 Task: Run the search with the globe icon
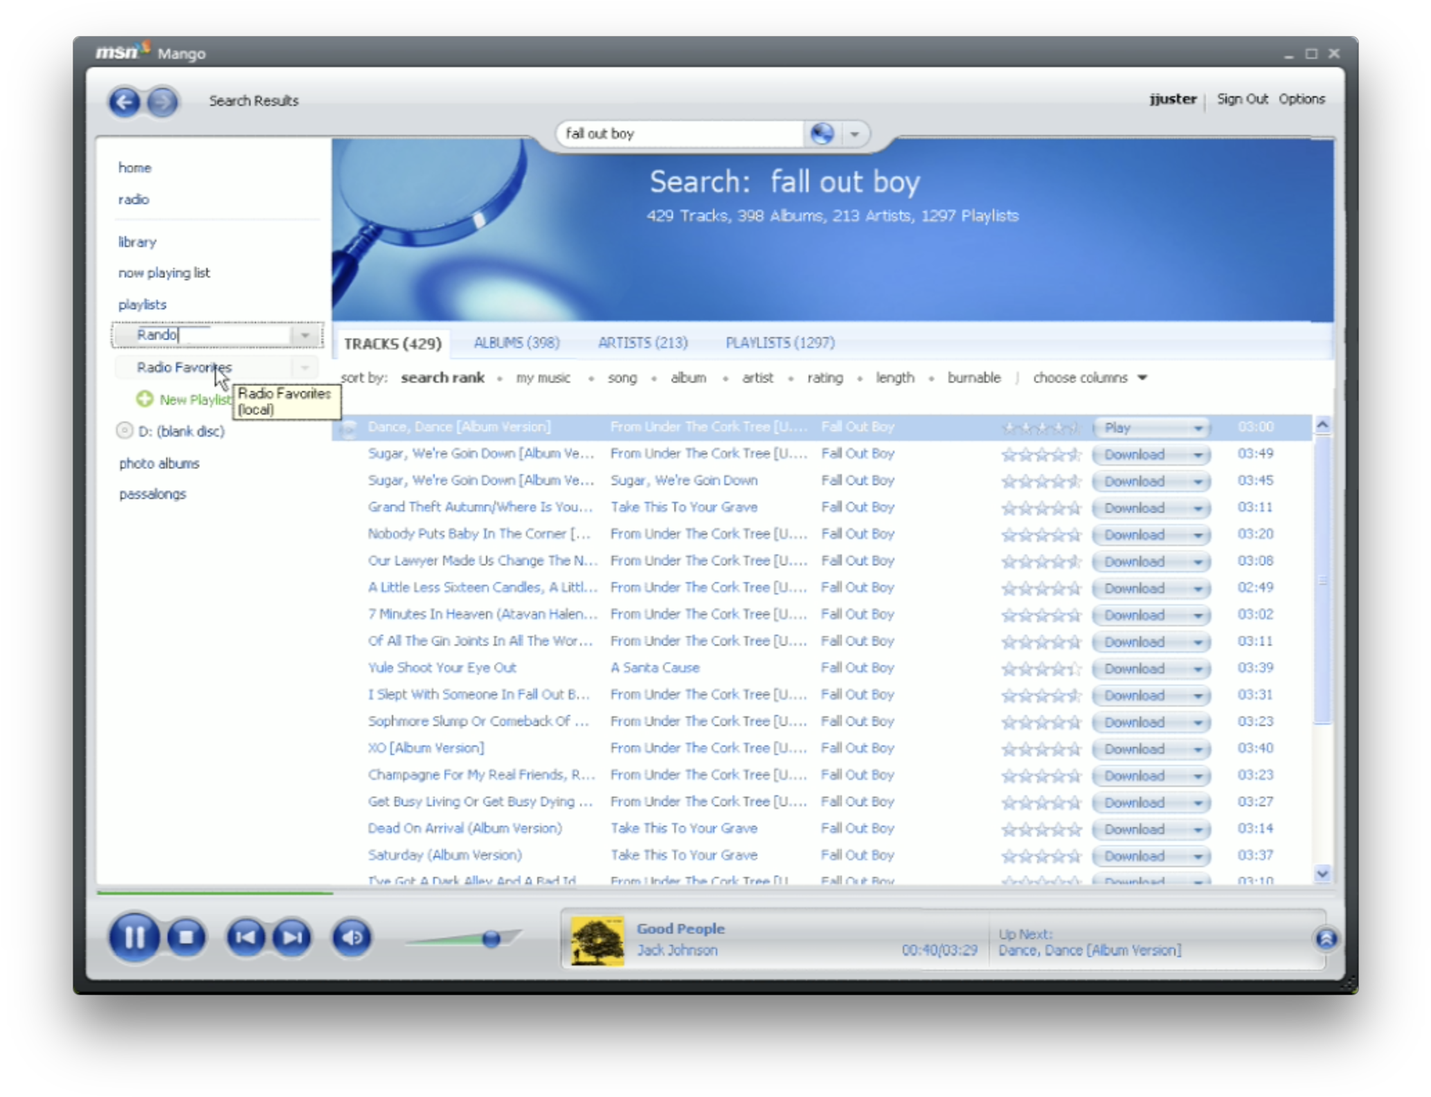822,134
